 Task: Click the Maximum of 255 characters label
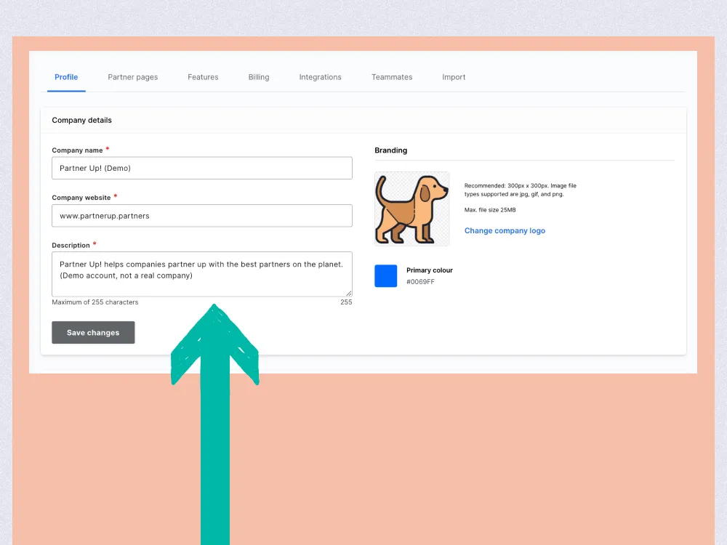tap(95, 302)
